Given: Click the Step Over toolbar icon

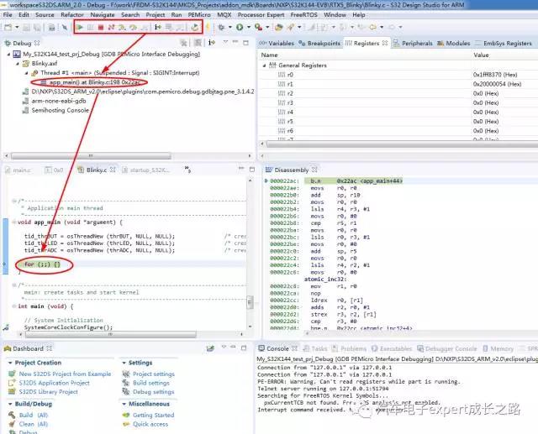Looking at the screenshot, I should click(133, 27).
